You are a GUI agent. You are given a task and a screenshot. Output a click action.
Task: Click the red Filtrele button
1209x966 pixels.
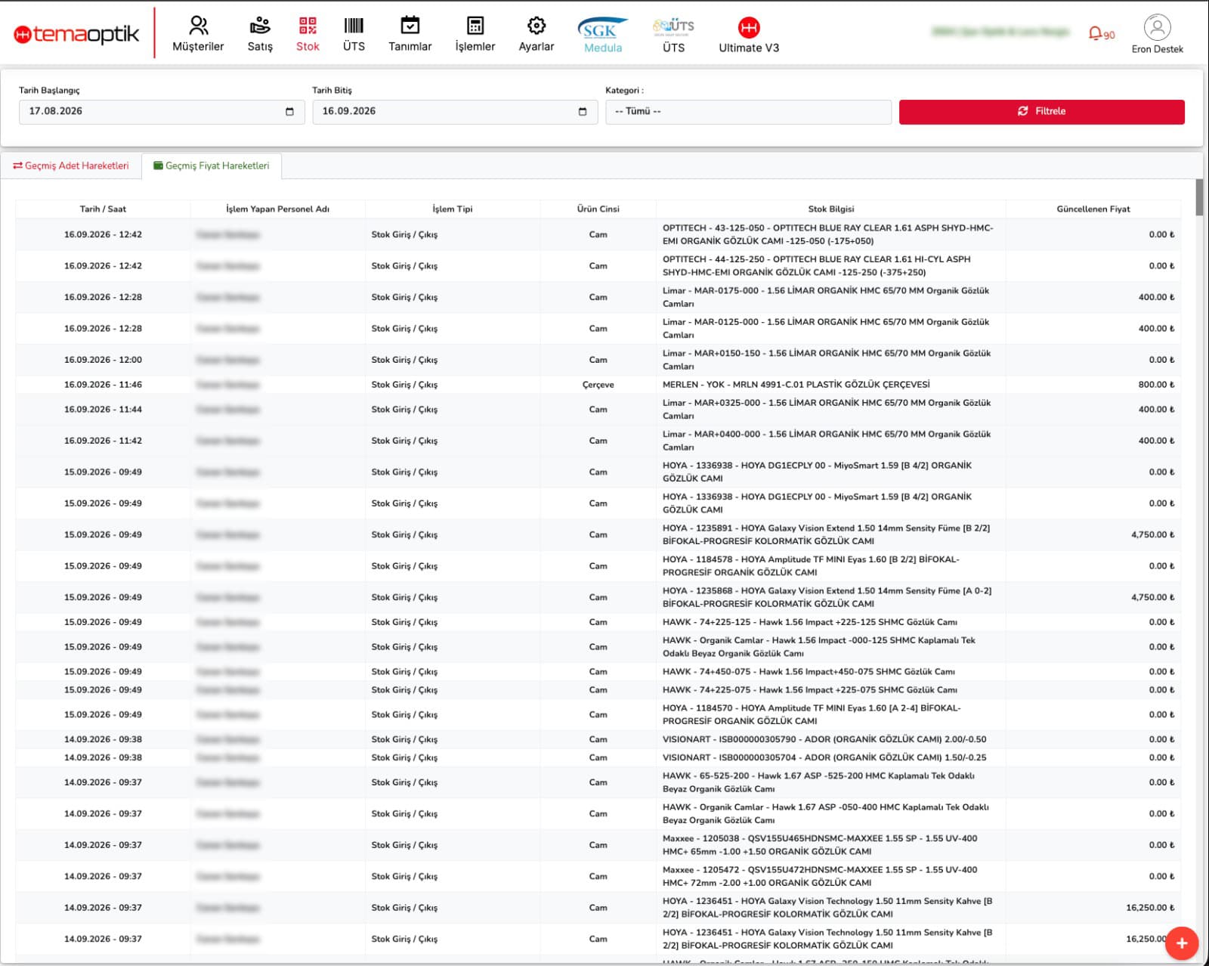click(x=1041, y=111)
